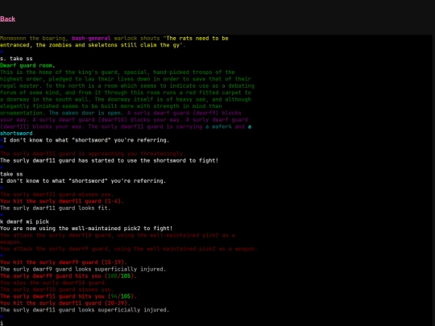Click the word 'bash-general' in the shout line

[91, 39]
